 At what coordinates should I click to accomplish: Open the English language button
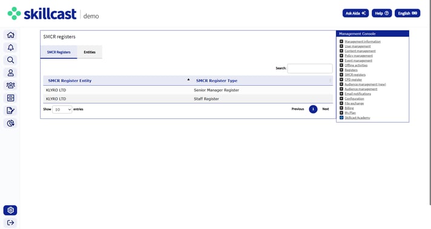pos(407,13)
